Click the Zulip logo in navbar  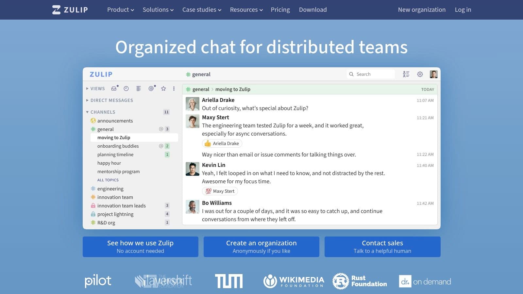pyautogui.click(x=70, y=10)
